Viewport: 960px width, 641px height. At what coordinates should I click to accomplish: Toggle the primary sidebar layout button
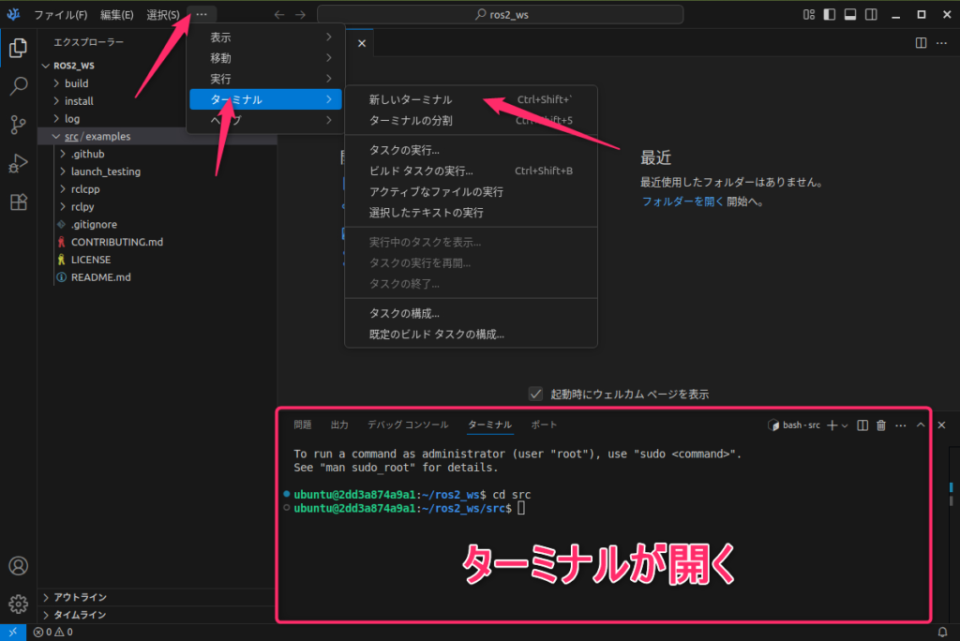click(829, 14)
